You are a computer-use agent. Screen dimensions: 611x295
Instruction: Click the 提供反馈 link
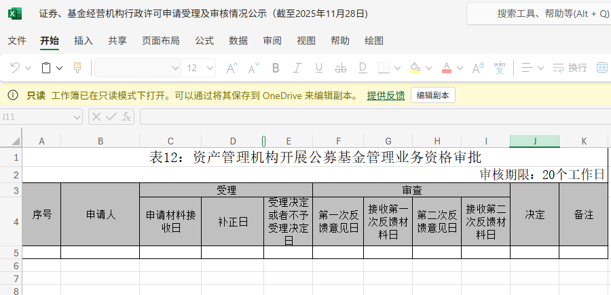(x=386, y=96)
